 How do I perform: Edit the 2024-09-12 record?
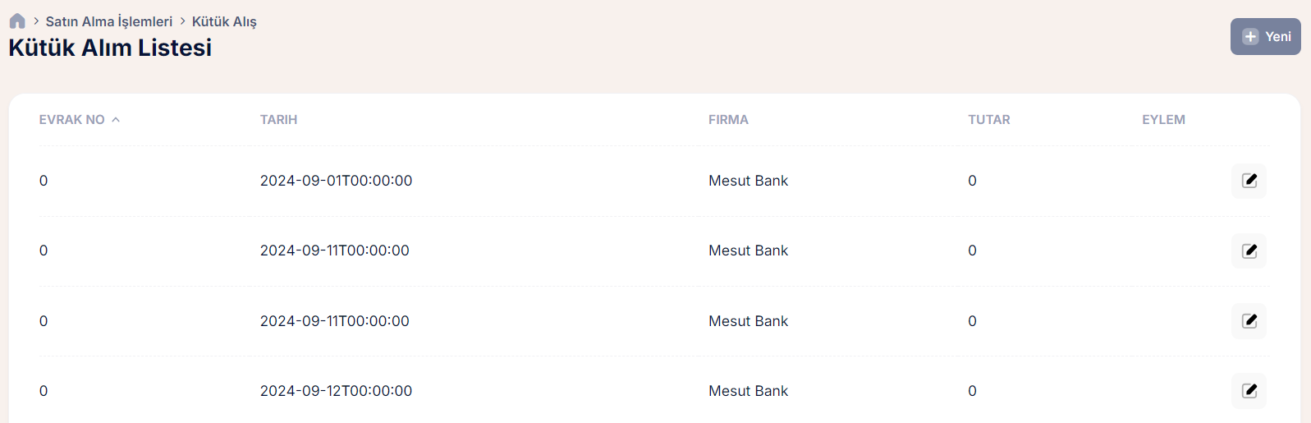[1249, 391]
